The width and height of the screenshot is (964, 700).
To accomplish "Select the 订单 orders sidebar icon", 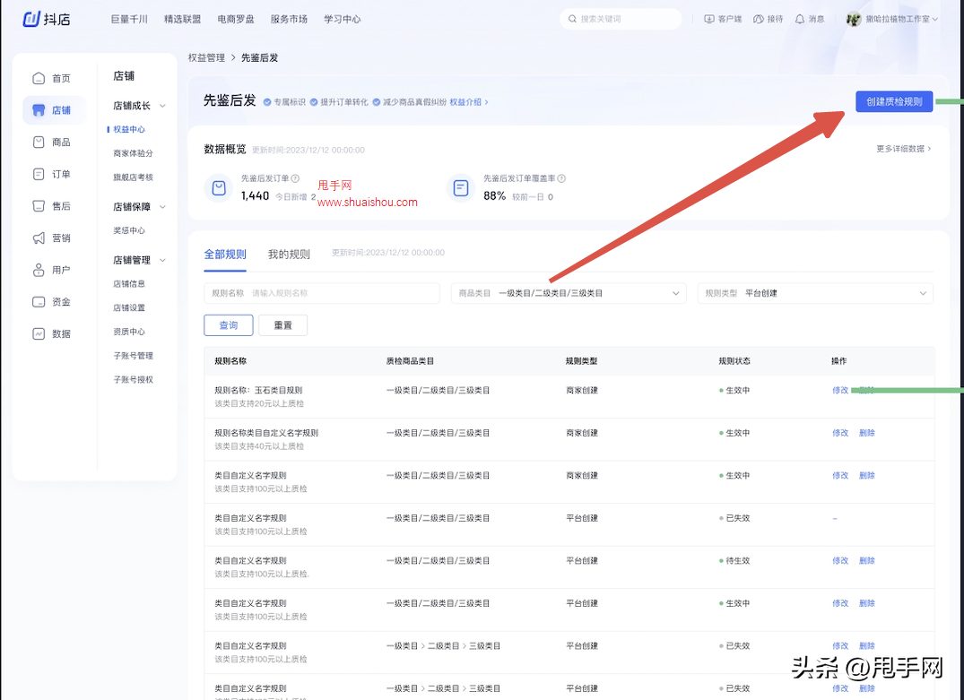I will click(x=39, y=174).
